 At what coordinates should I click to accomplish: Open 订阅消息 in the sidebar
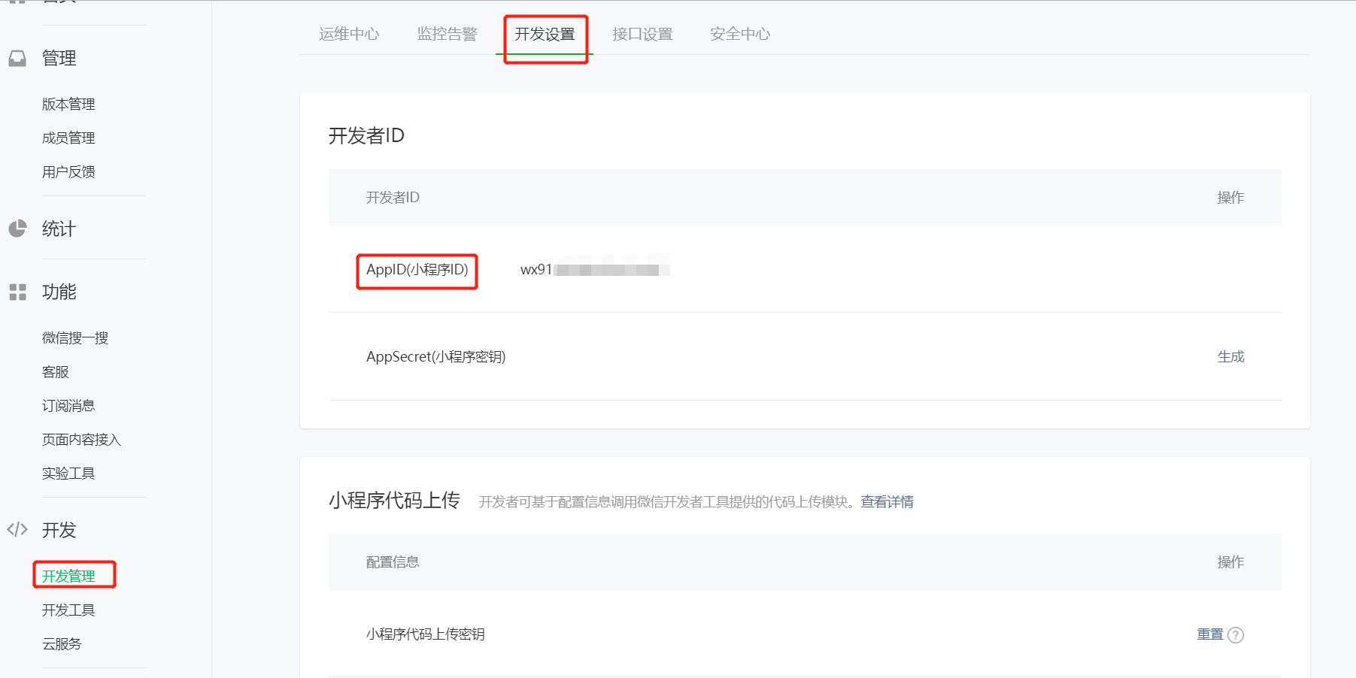68,405
